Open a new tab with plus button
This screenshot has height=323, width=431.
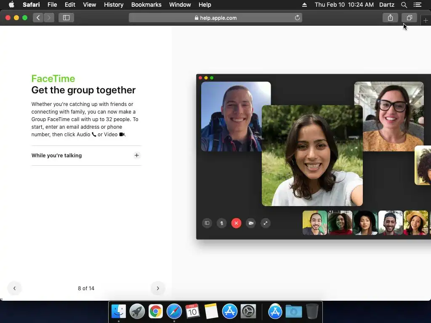point(426,20)
